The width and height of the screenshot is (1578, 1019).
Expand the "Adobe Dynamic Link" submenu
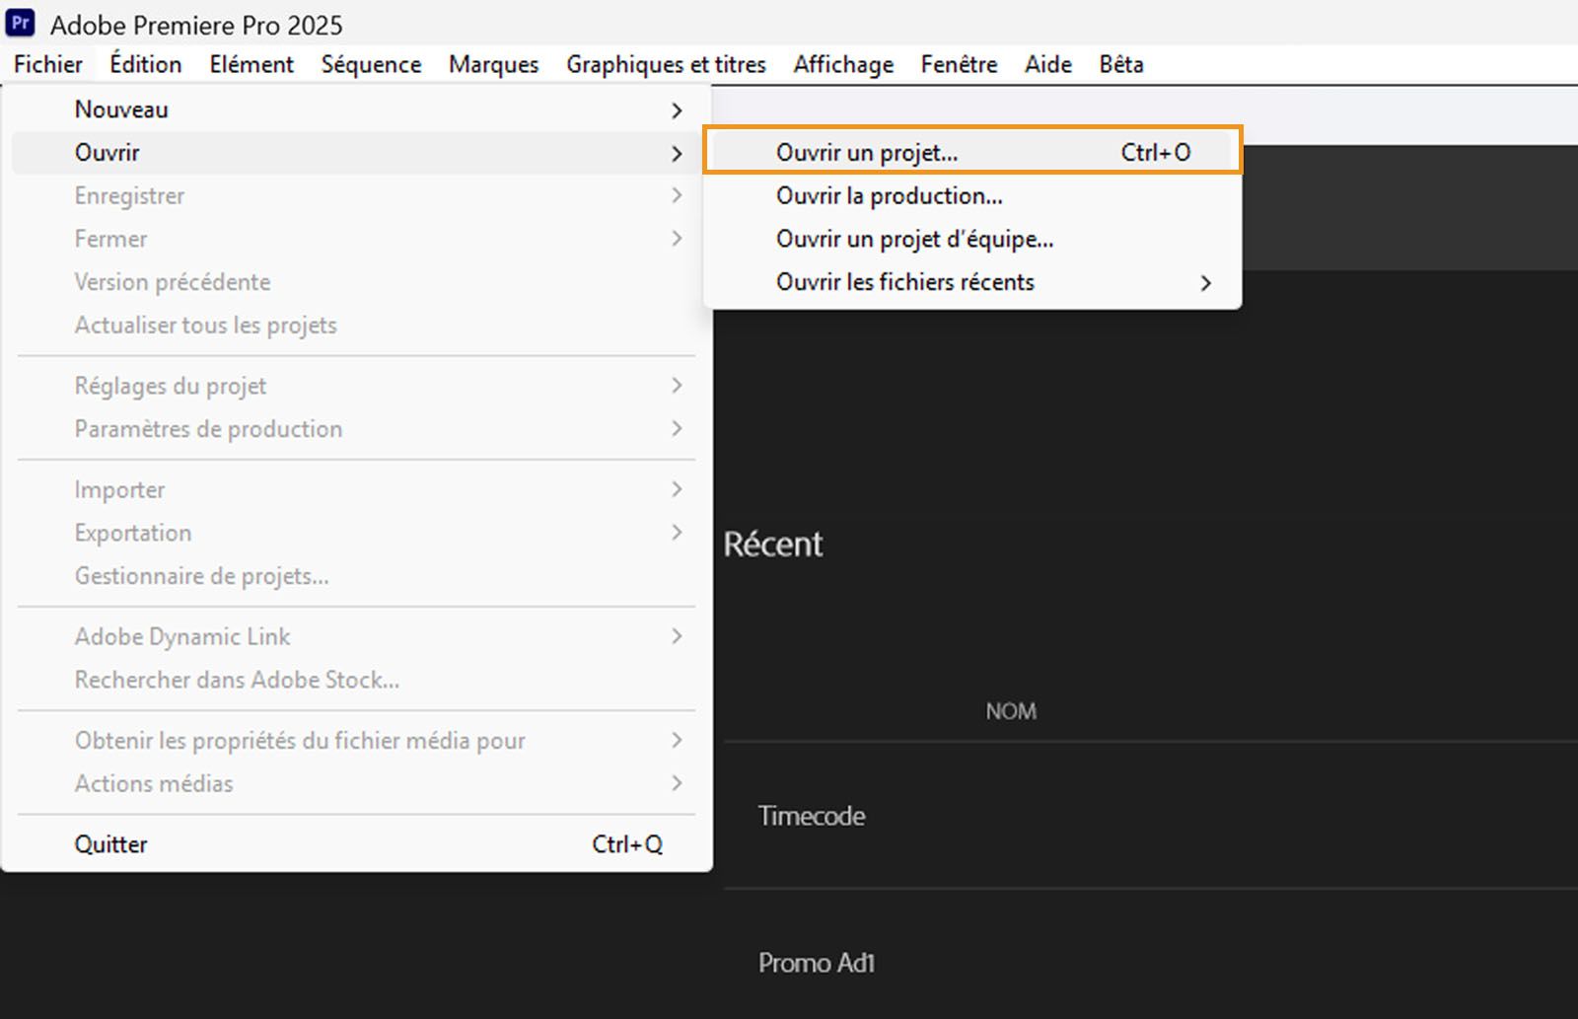click(x=182, y=636)
